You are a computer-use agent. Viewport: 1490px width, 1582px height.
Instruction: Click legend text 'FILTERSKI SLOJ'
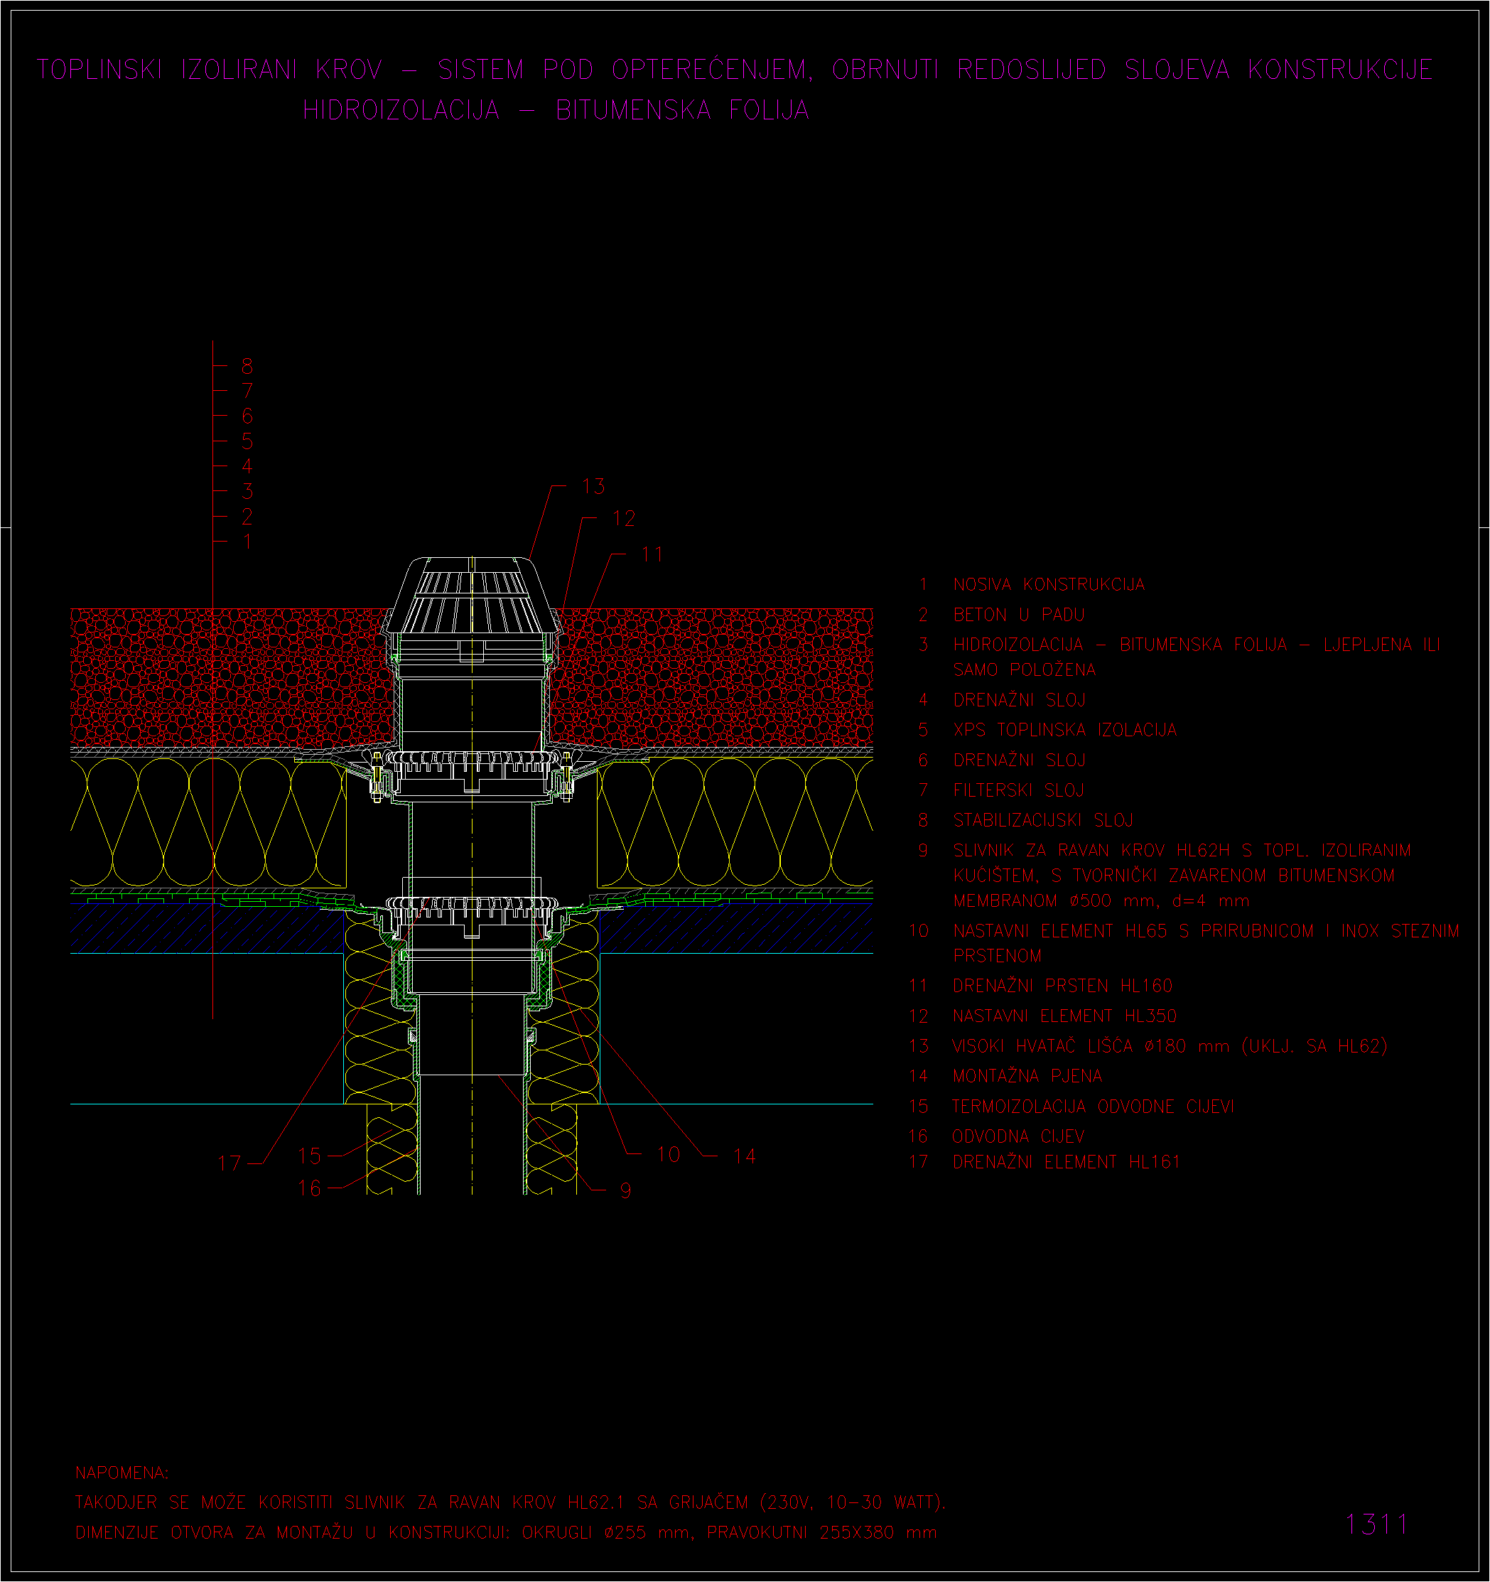(x=1018, y=790)
